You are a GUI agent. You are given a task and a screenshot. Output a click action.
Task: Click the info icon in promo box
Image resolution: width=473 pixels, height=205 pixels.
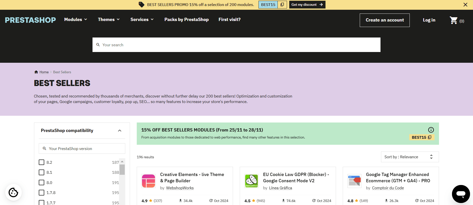431,130
